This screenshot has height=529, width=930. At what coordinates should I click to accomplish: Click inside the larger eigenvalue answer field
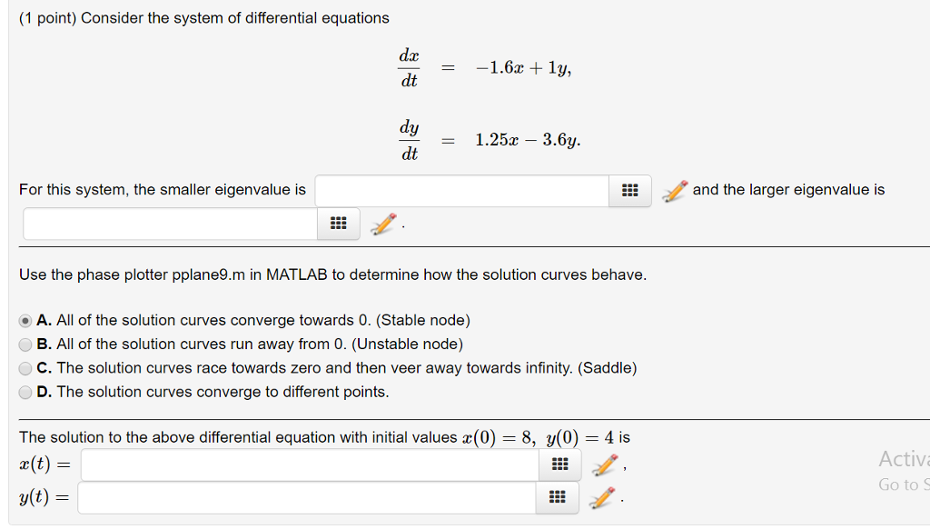[168, 224]
